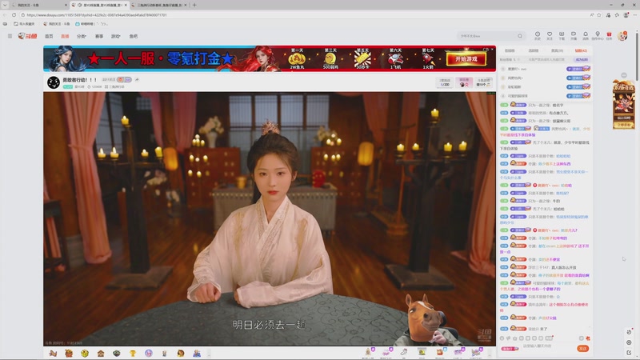Select the house gift icon

tap(101, 354)
